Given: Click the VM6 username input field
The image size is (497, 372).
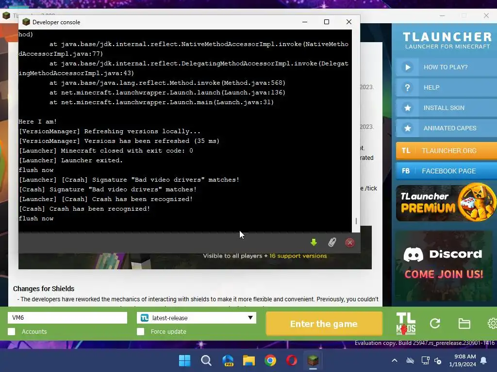Looking at the screenshot, I should (x=67, y=318).
